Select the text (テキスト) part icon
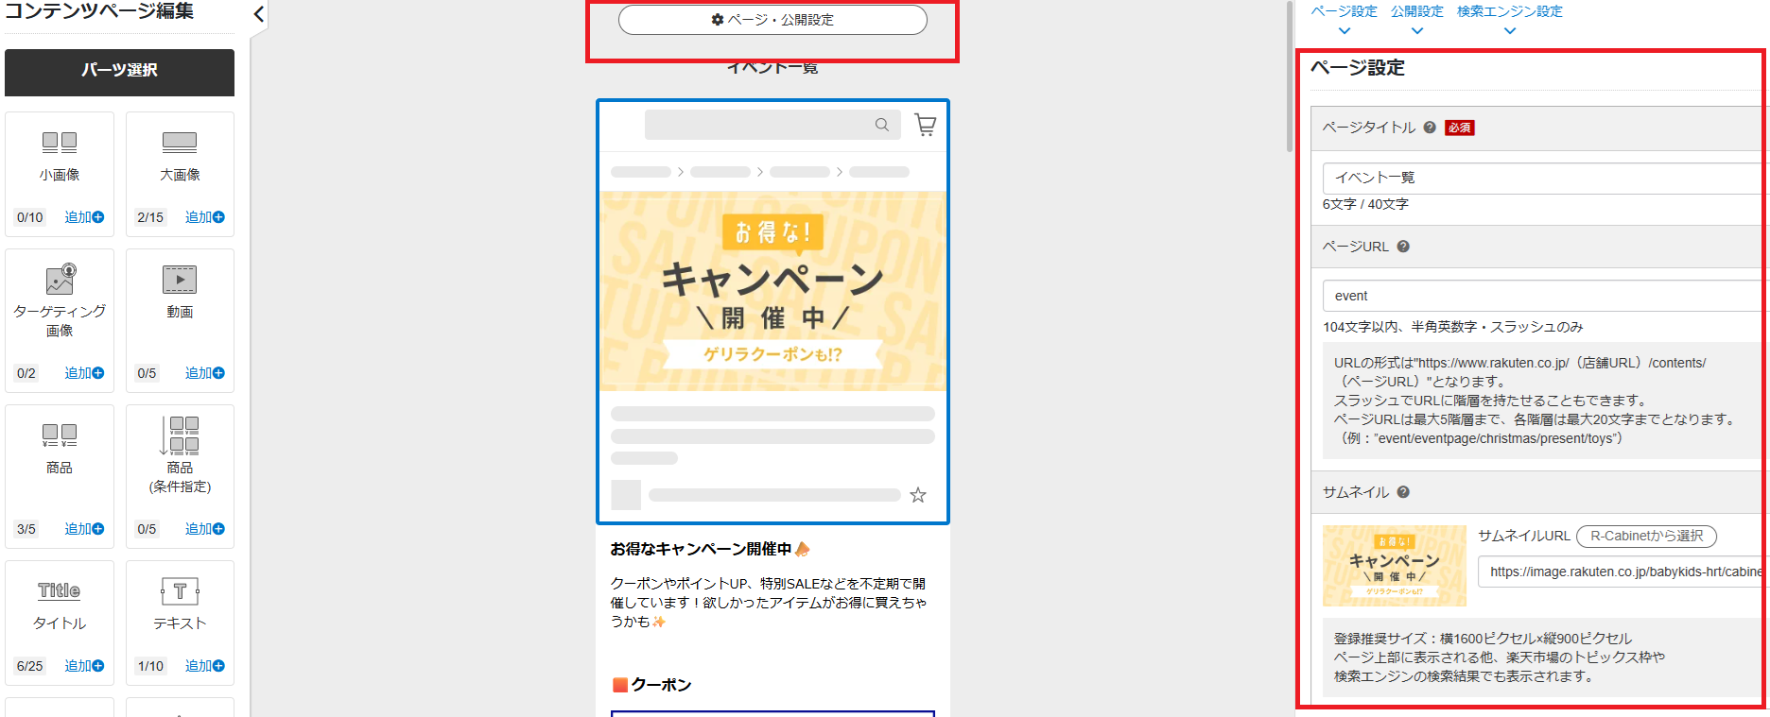The image size is (1770, 717). (x=180, y=591)
